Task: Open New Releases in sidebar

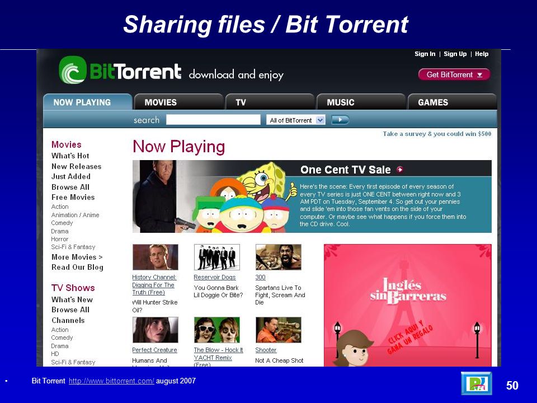Action: click(77, 166)
